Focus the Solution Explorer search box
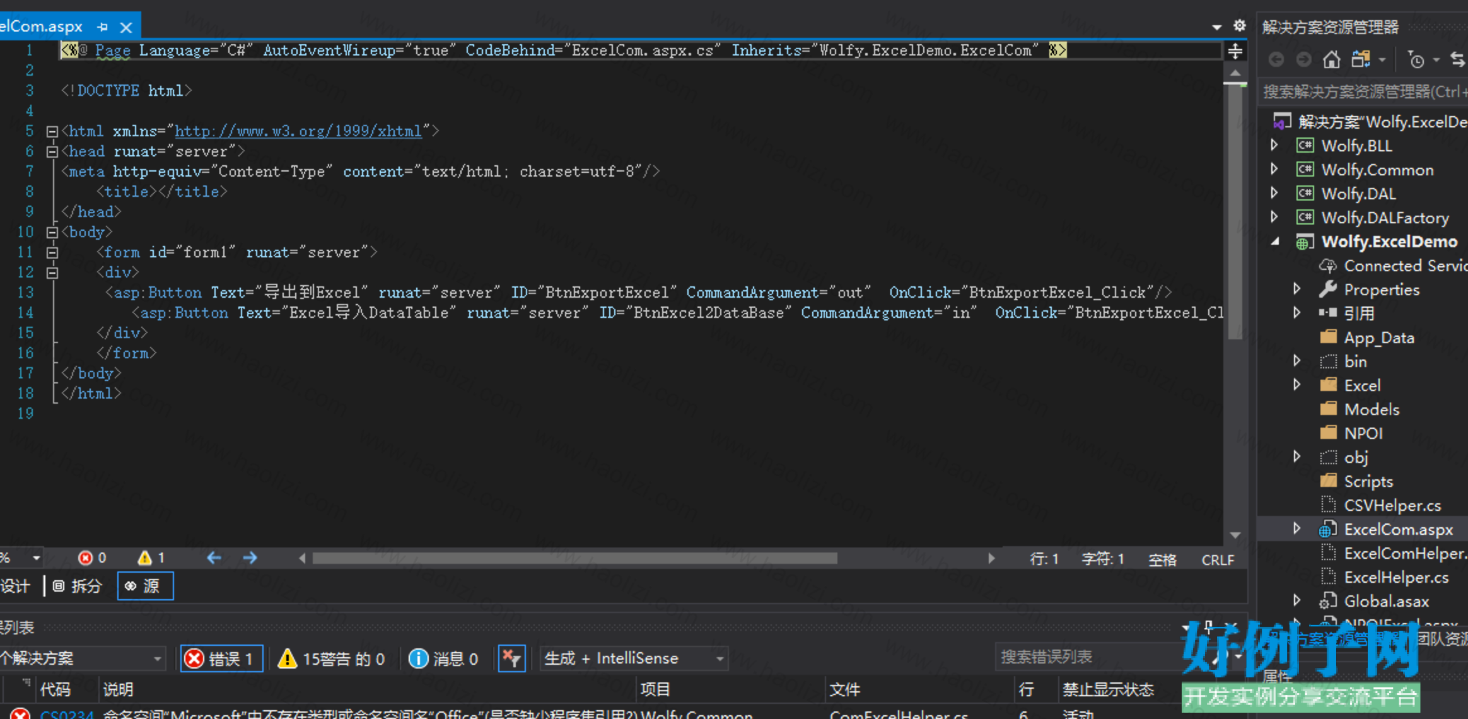The width and height of the screenshot is (1468, 719). click(x=1363, y=92)
